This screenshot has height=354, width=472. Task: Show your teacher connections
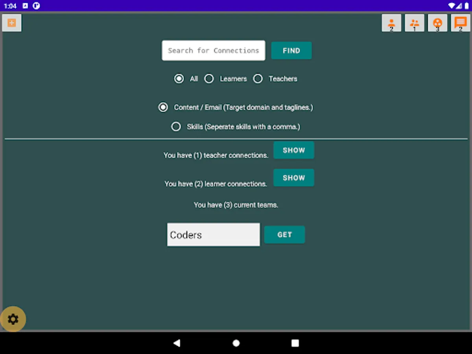click(293, 150)
